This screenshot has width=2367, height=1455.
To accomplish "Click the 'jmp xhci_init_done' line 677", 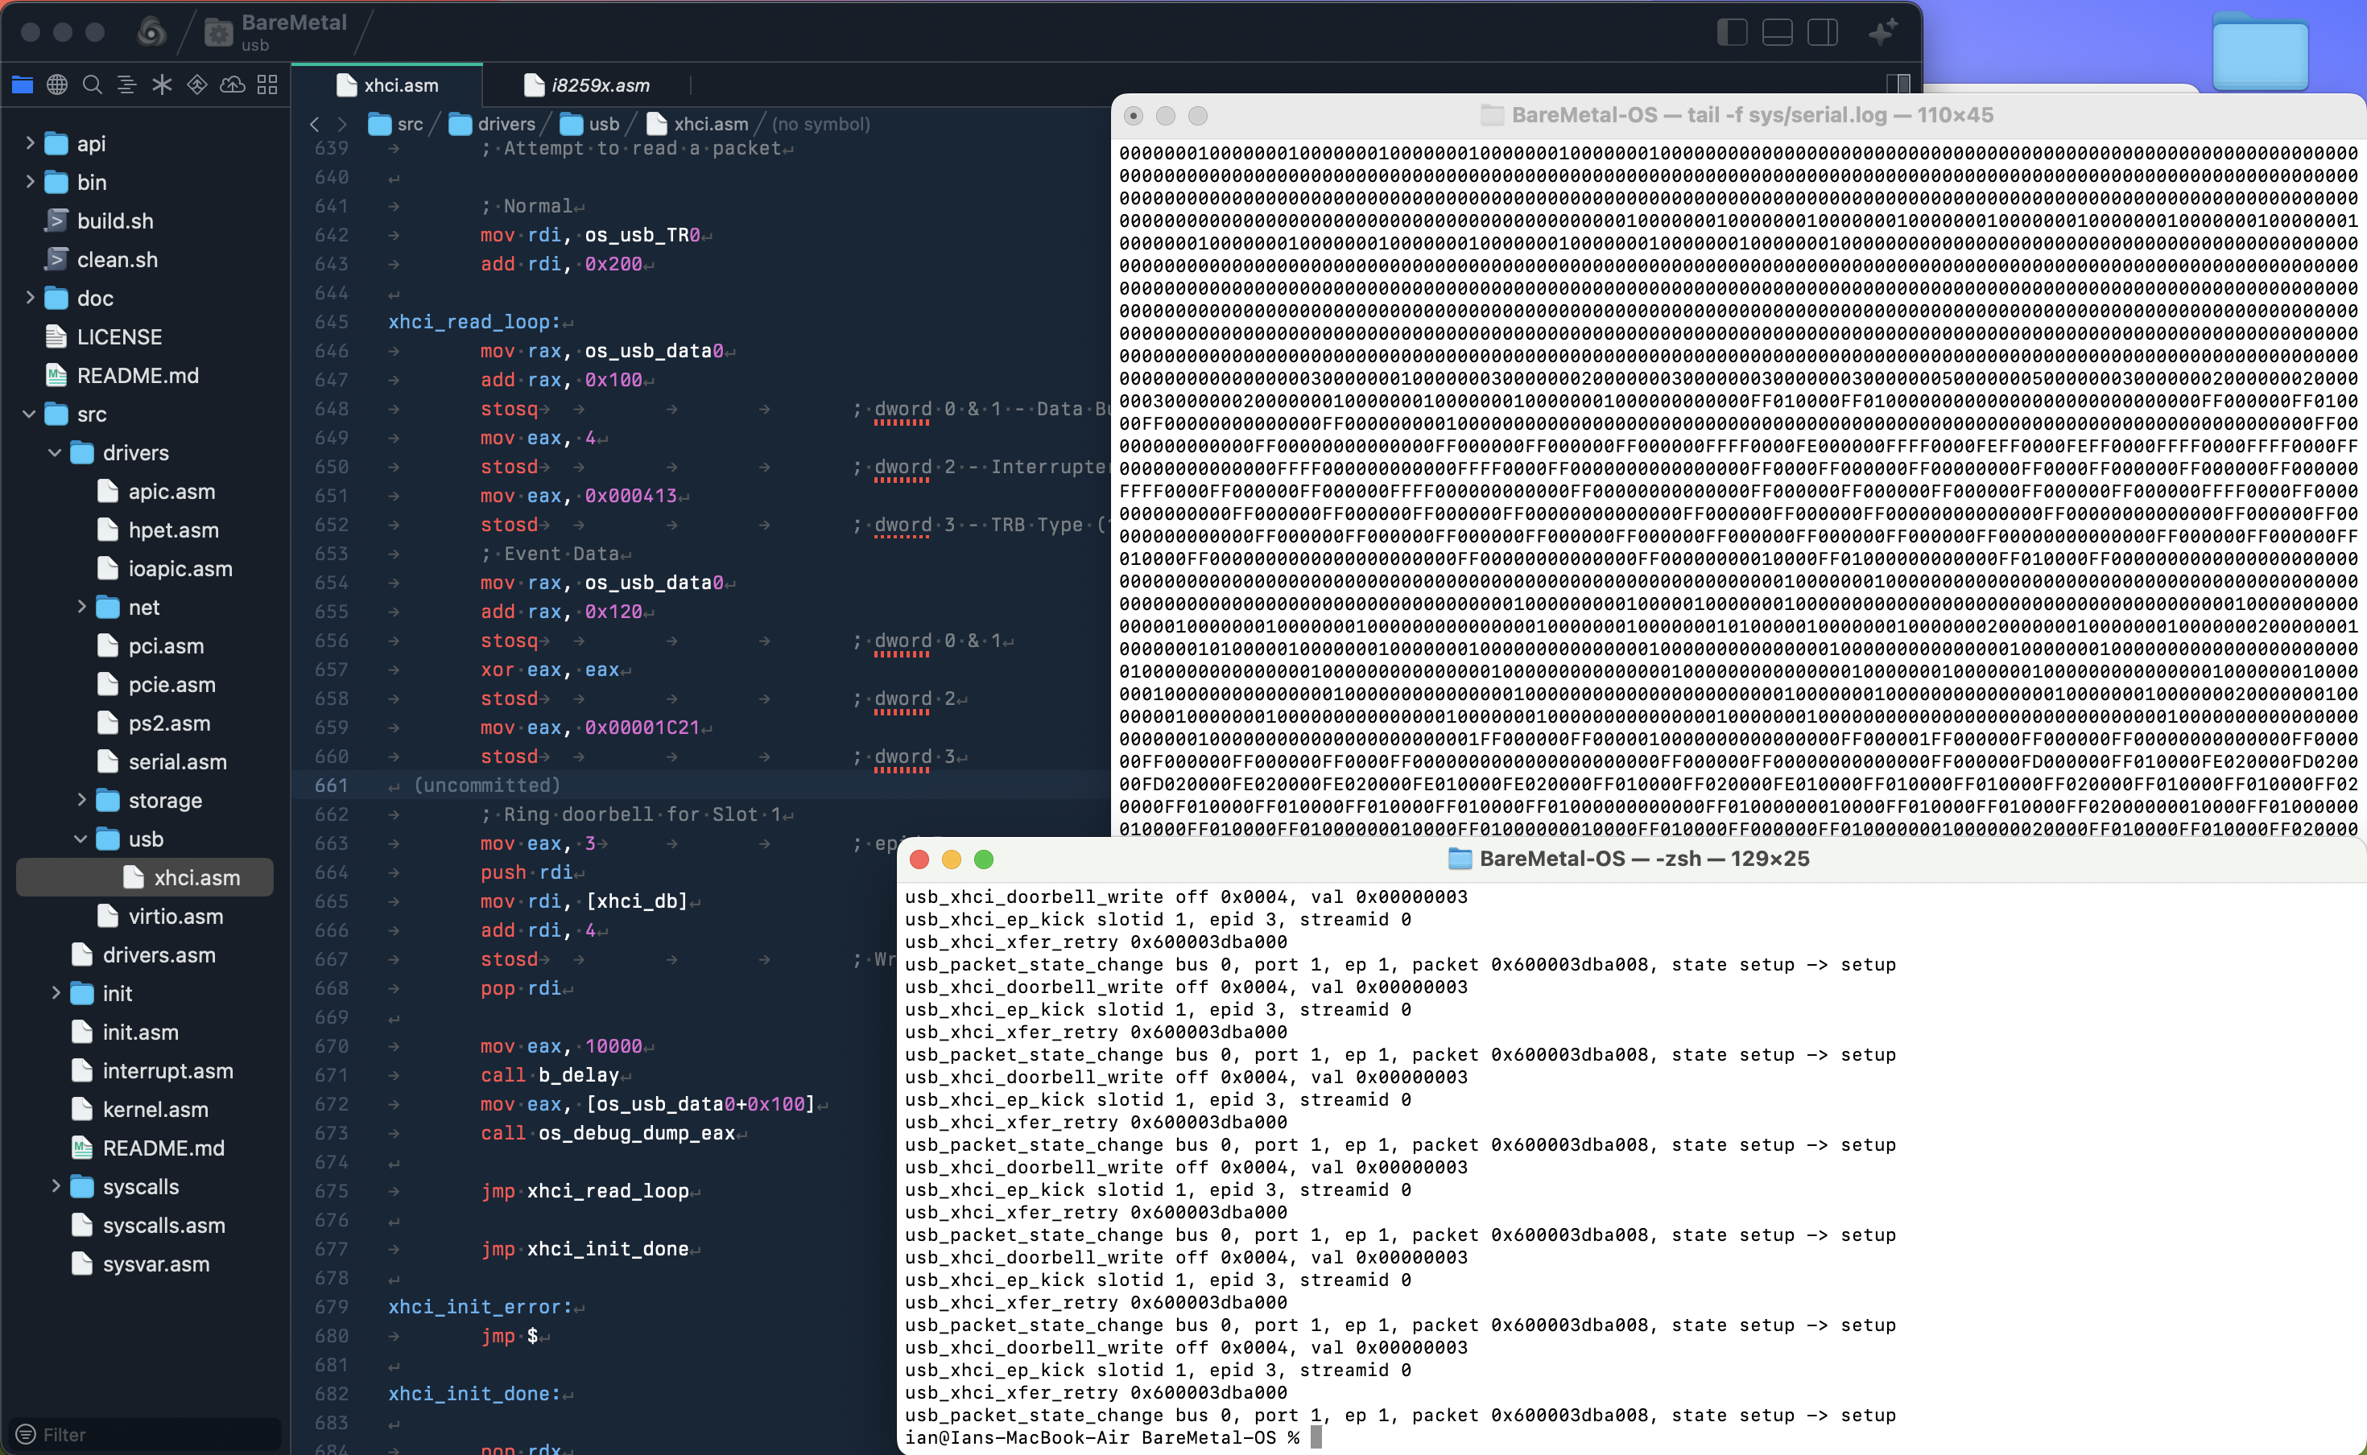I will (x=585, y=1249).
